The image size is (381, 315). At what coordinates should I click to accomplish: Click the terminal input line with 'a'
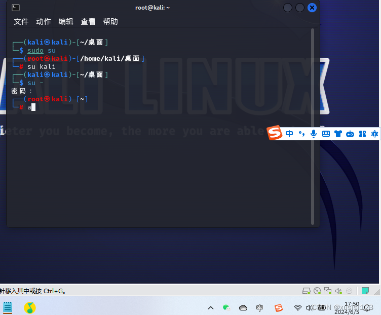click(x=29, y=107)
